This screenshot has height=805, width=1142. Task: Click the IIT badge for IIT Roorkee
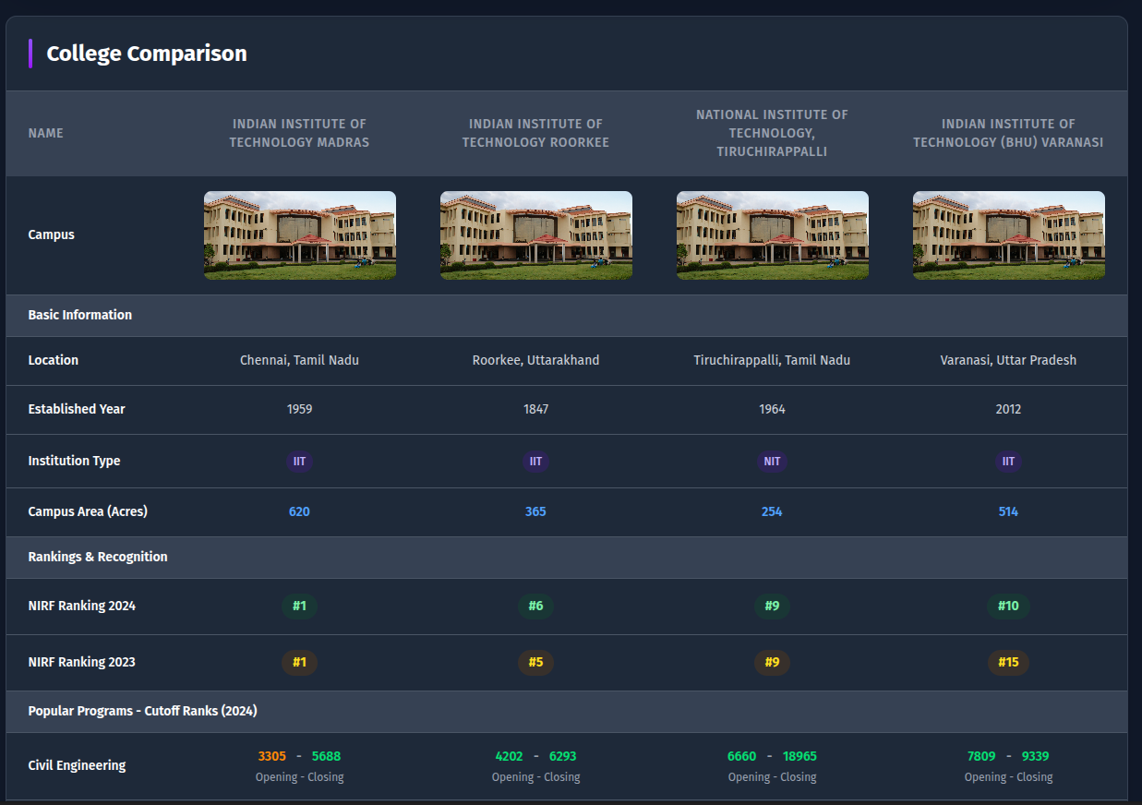coord(535,461)
